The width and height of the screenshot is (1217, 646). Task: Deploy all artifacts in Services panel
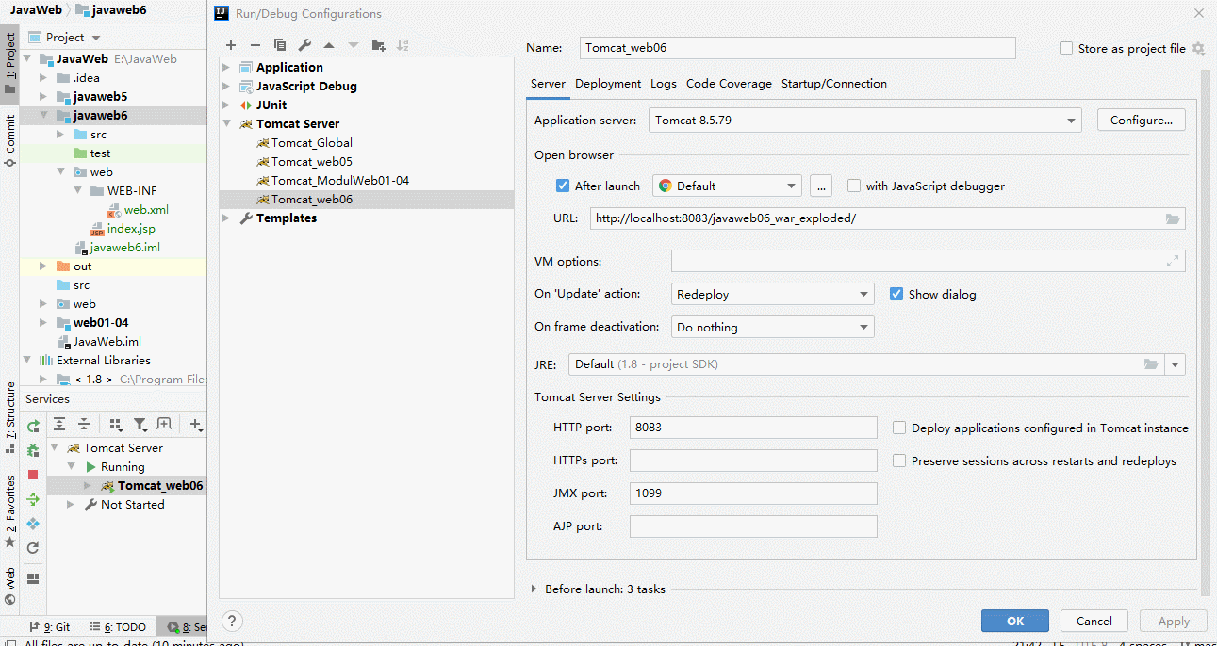(x=33, y=499)
